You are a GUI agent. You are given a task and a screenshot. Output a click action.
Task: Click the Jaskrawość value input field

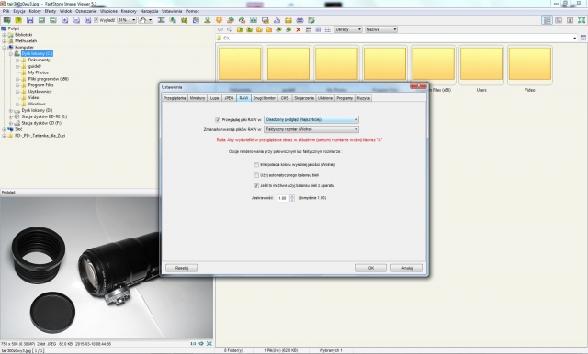(x=283, y=198)
